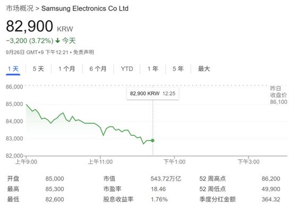Viewport: 294px width, 209px height.
Task: Open the 市场概况 breadcrumb link
Action: tap(20, 8)
